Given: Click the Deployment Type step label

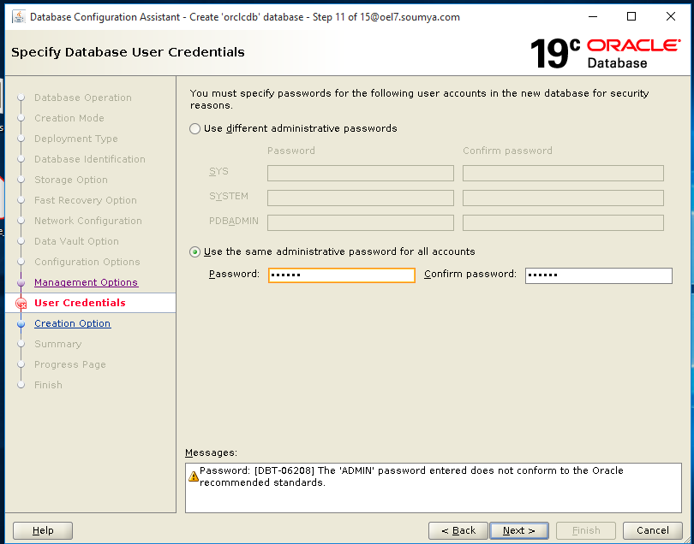Looking at the screenshot, I should 76,139.
